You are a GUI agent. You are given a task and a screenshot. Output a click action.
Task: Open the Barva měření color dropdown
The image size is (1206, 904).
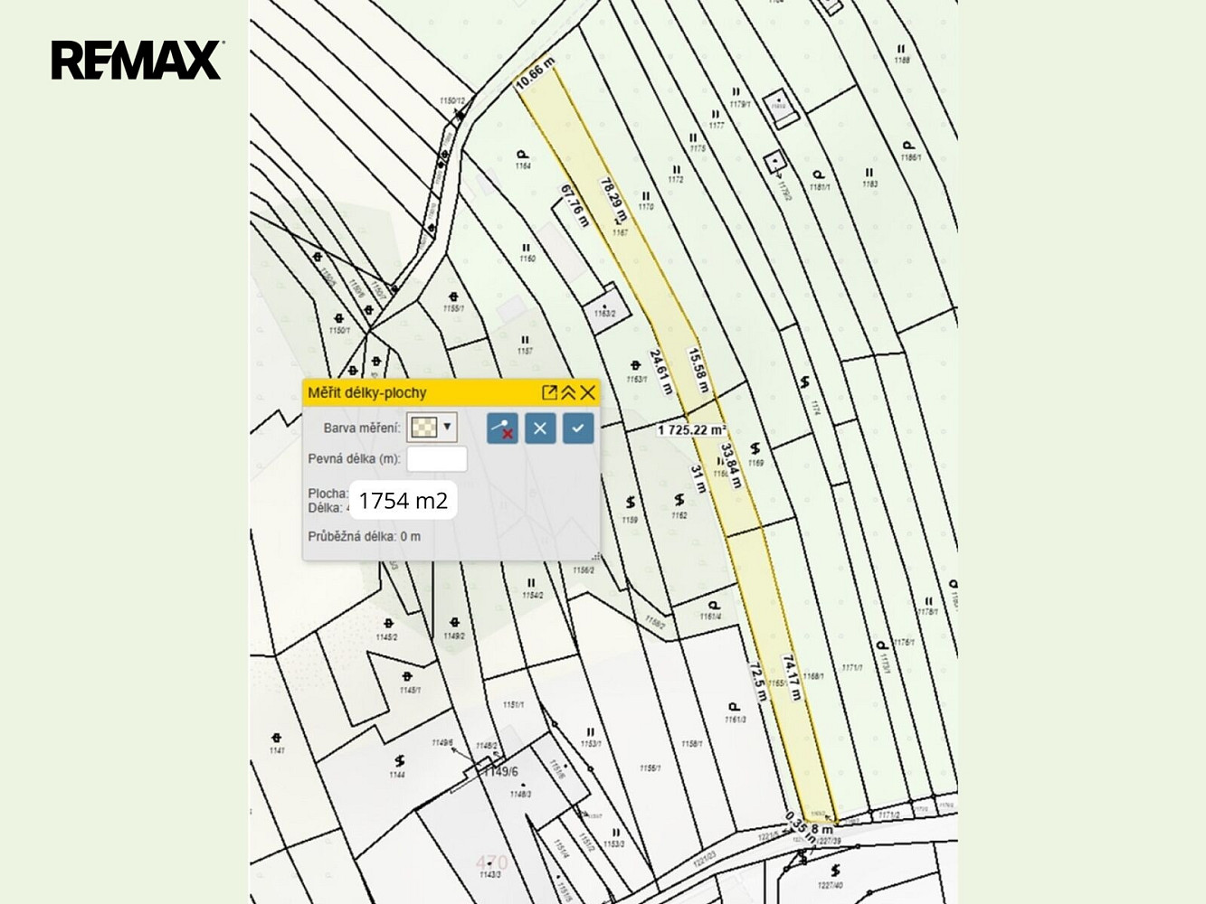(x=447, y=427)
